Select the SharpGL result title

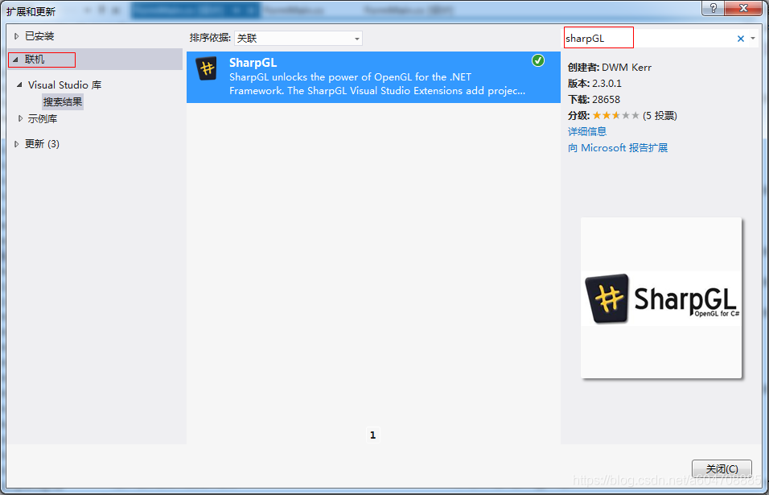click(x=253, y=63)
